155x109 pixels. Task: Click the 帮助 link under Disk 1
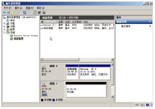point(45,95)
